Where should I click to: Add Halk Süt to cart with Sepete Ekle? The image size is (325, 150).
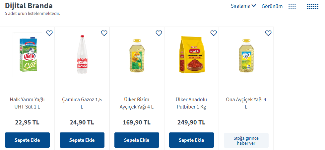[x=27, y=140]
